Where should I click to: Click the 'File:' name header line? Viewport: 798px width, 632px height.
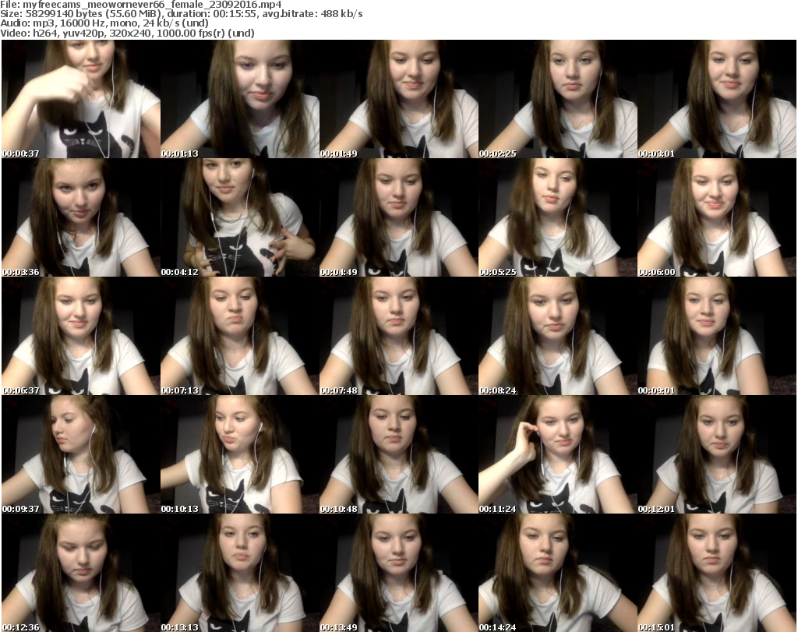(141, 5)
